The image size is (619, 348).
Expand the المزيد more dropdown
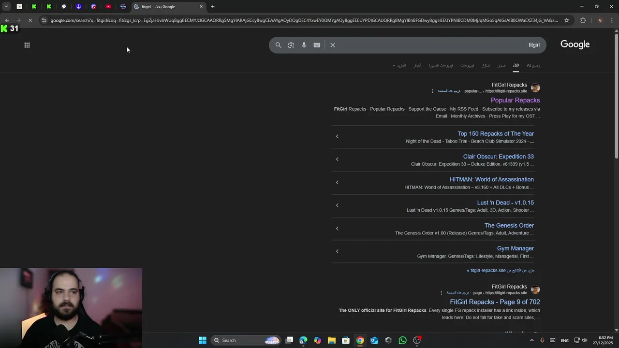(399, 65)
